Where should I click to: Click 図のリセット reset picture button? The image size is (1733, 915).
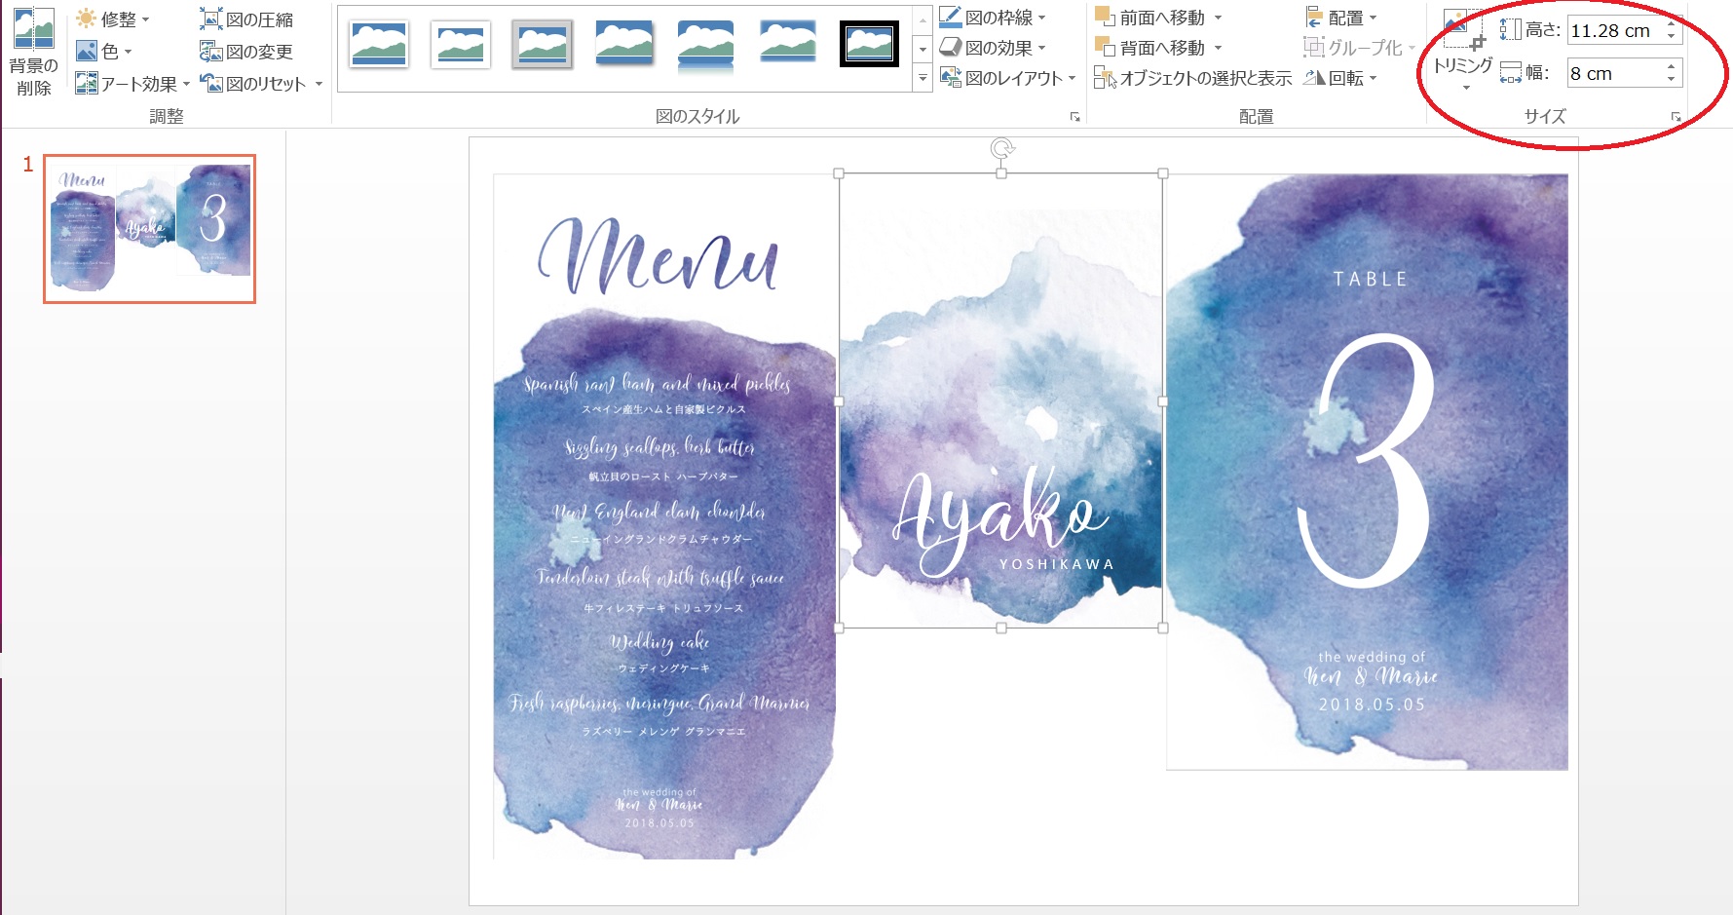coord(253,84)
